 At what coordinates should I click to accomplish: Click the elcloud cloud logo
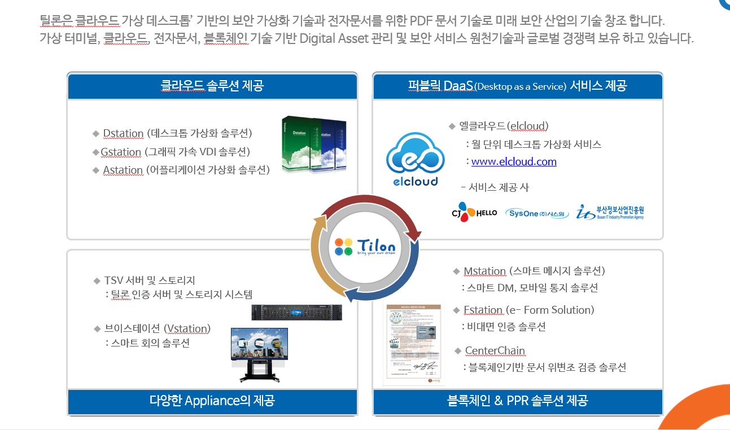pyautogui.click(x=416, y=159)
